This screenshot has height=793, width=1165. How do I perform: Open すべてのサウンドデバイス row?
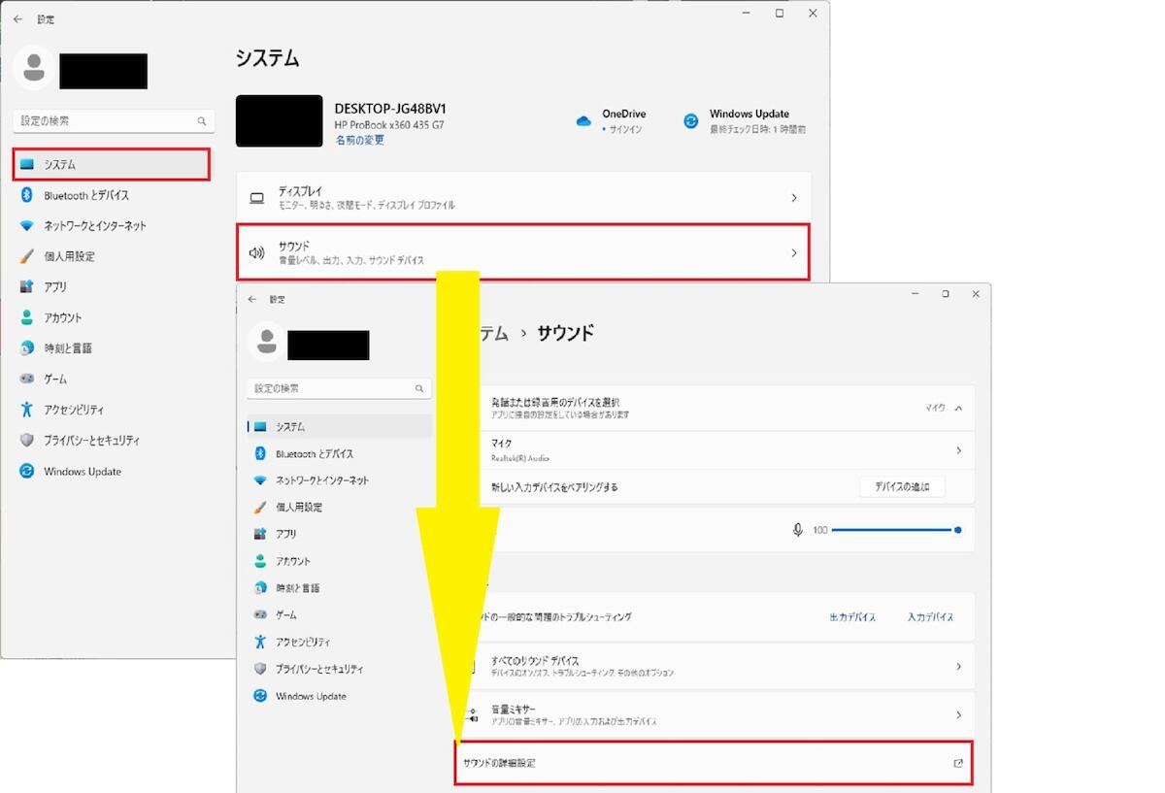[x=723, y=666]
